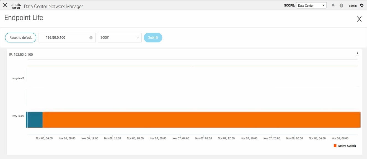Click the Nov 06, 12:00 axis label
Image resolution: width=367 pixels, height=159 pixels.
click(x=90, y=138)
